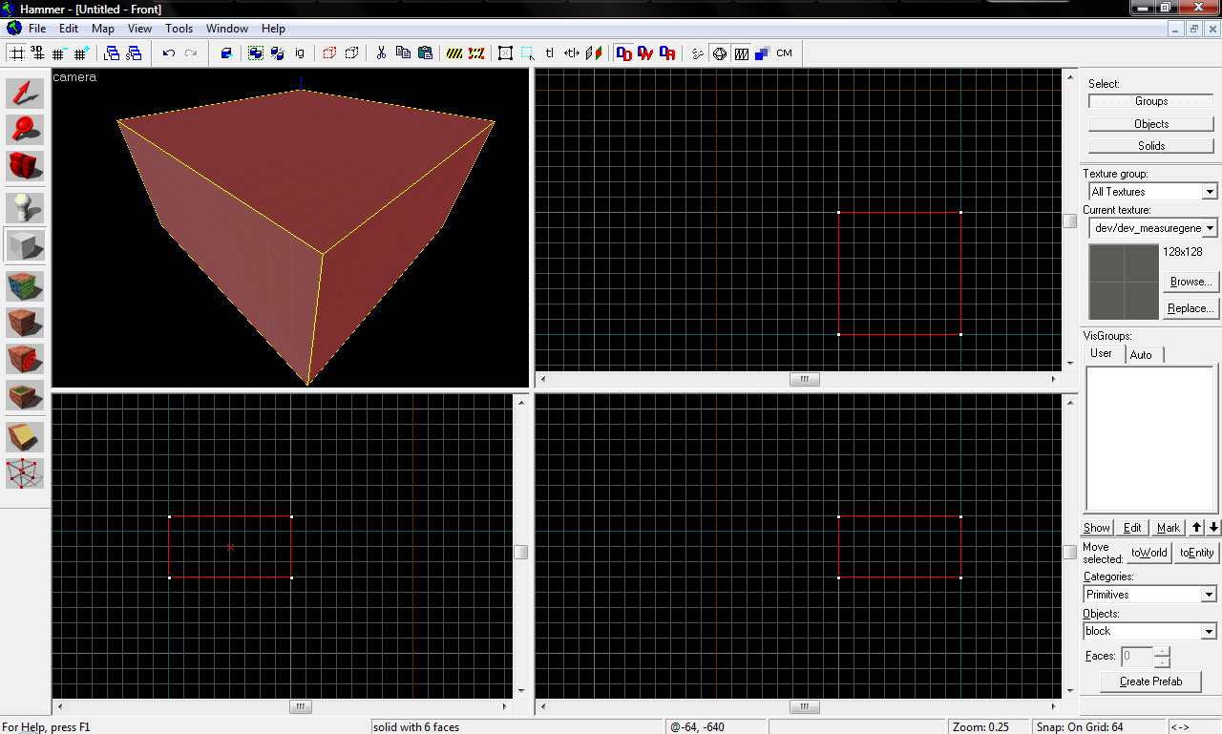Screen dimensions: 1222x734
Task: Click the Browse... texture button
Action: [x=1190, y=282]
